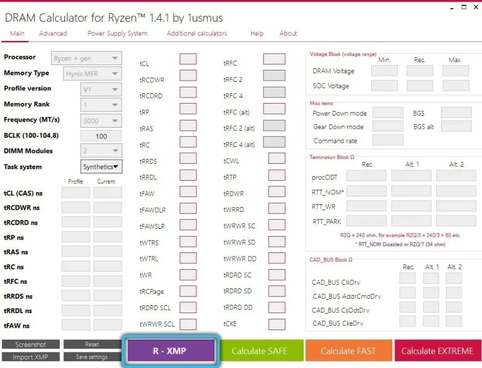Click tCL (CAS) ns Profile field
The image size is (482, 368).
coord(76,193)
